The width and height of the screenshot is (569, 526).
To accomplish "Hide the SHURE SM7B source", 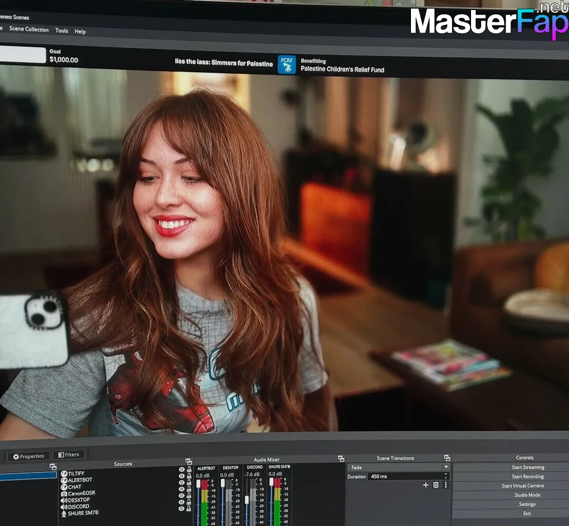I will [181, 509].
